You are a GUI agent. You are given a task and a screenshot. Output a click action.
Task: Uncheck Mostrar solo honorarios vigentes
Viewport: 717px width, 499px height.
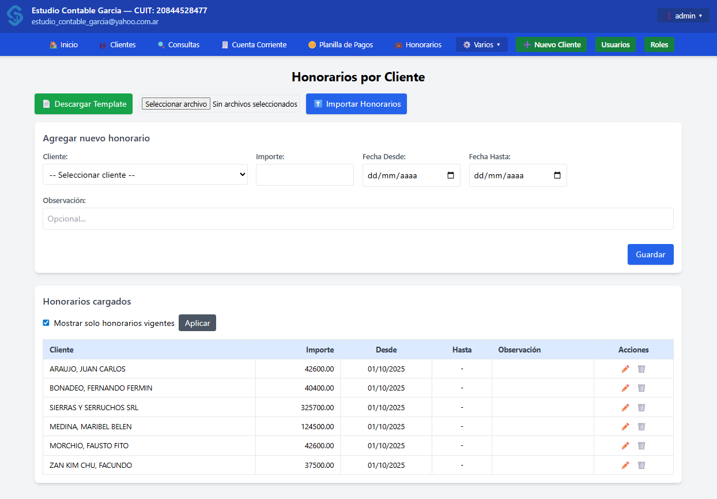[46, 323]
